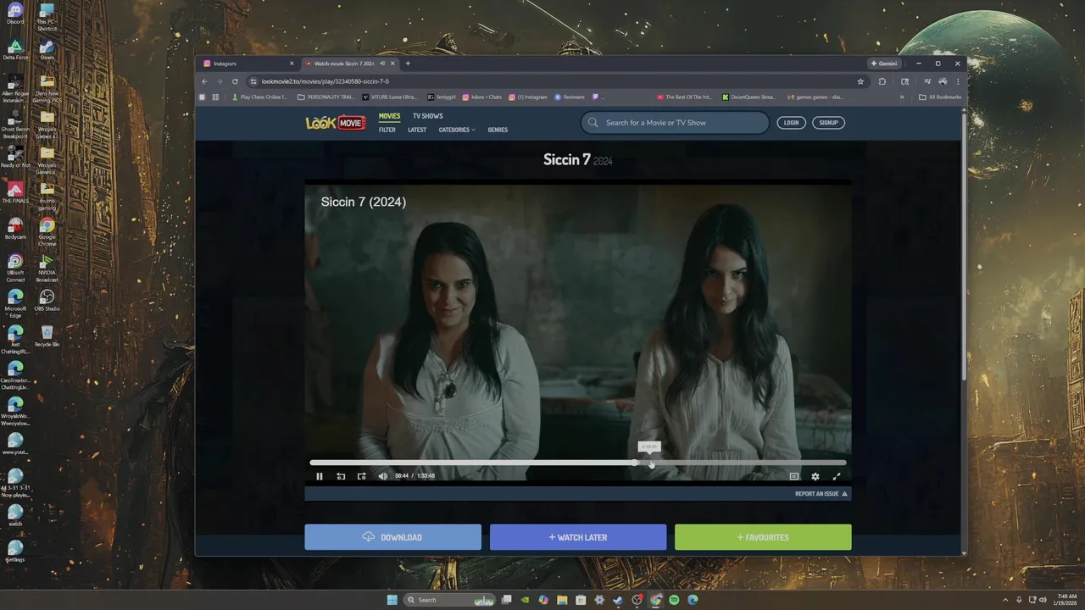The height and width of the screenshot is (610, 1085).
Task: Open the All Bookmarks folder
Action: (x=940, y=97)
